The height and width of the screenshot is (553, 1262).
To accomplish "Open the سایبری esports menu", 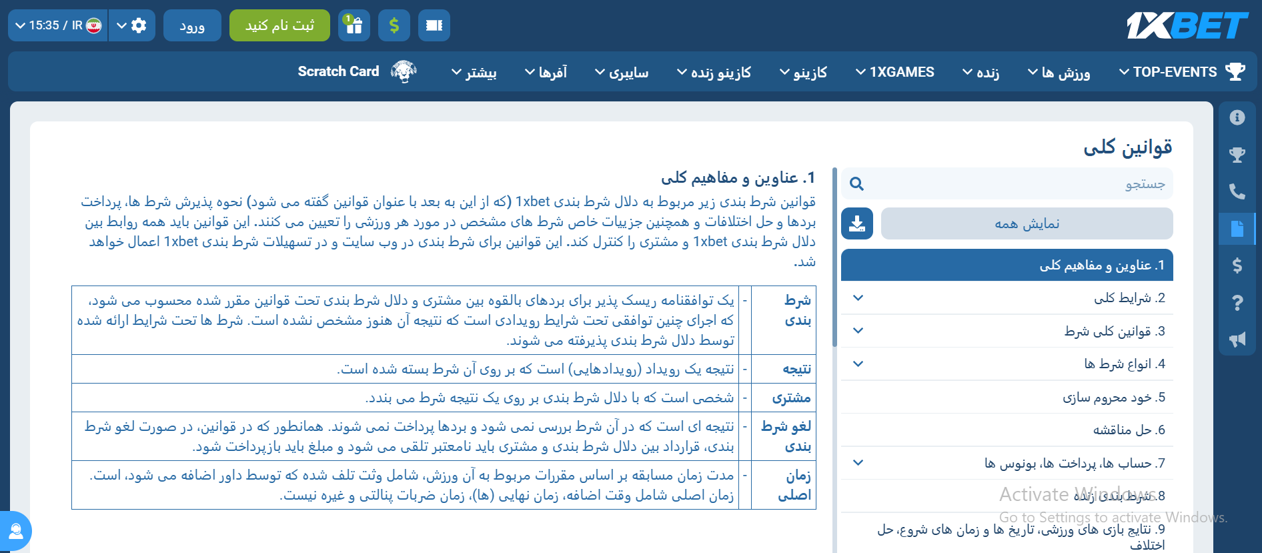I will [x=621, y=71].
